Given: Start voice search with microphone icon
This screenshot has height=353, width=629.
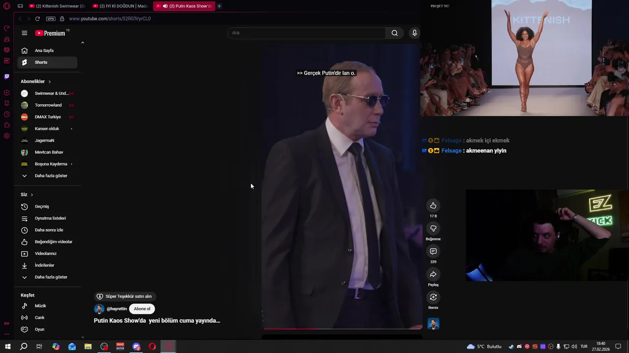Looking at the screenshot, I should [414, 33].
